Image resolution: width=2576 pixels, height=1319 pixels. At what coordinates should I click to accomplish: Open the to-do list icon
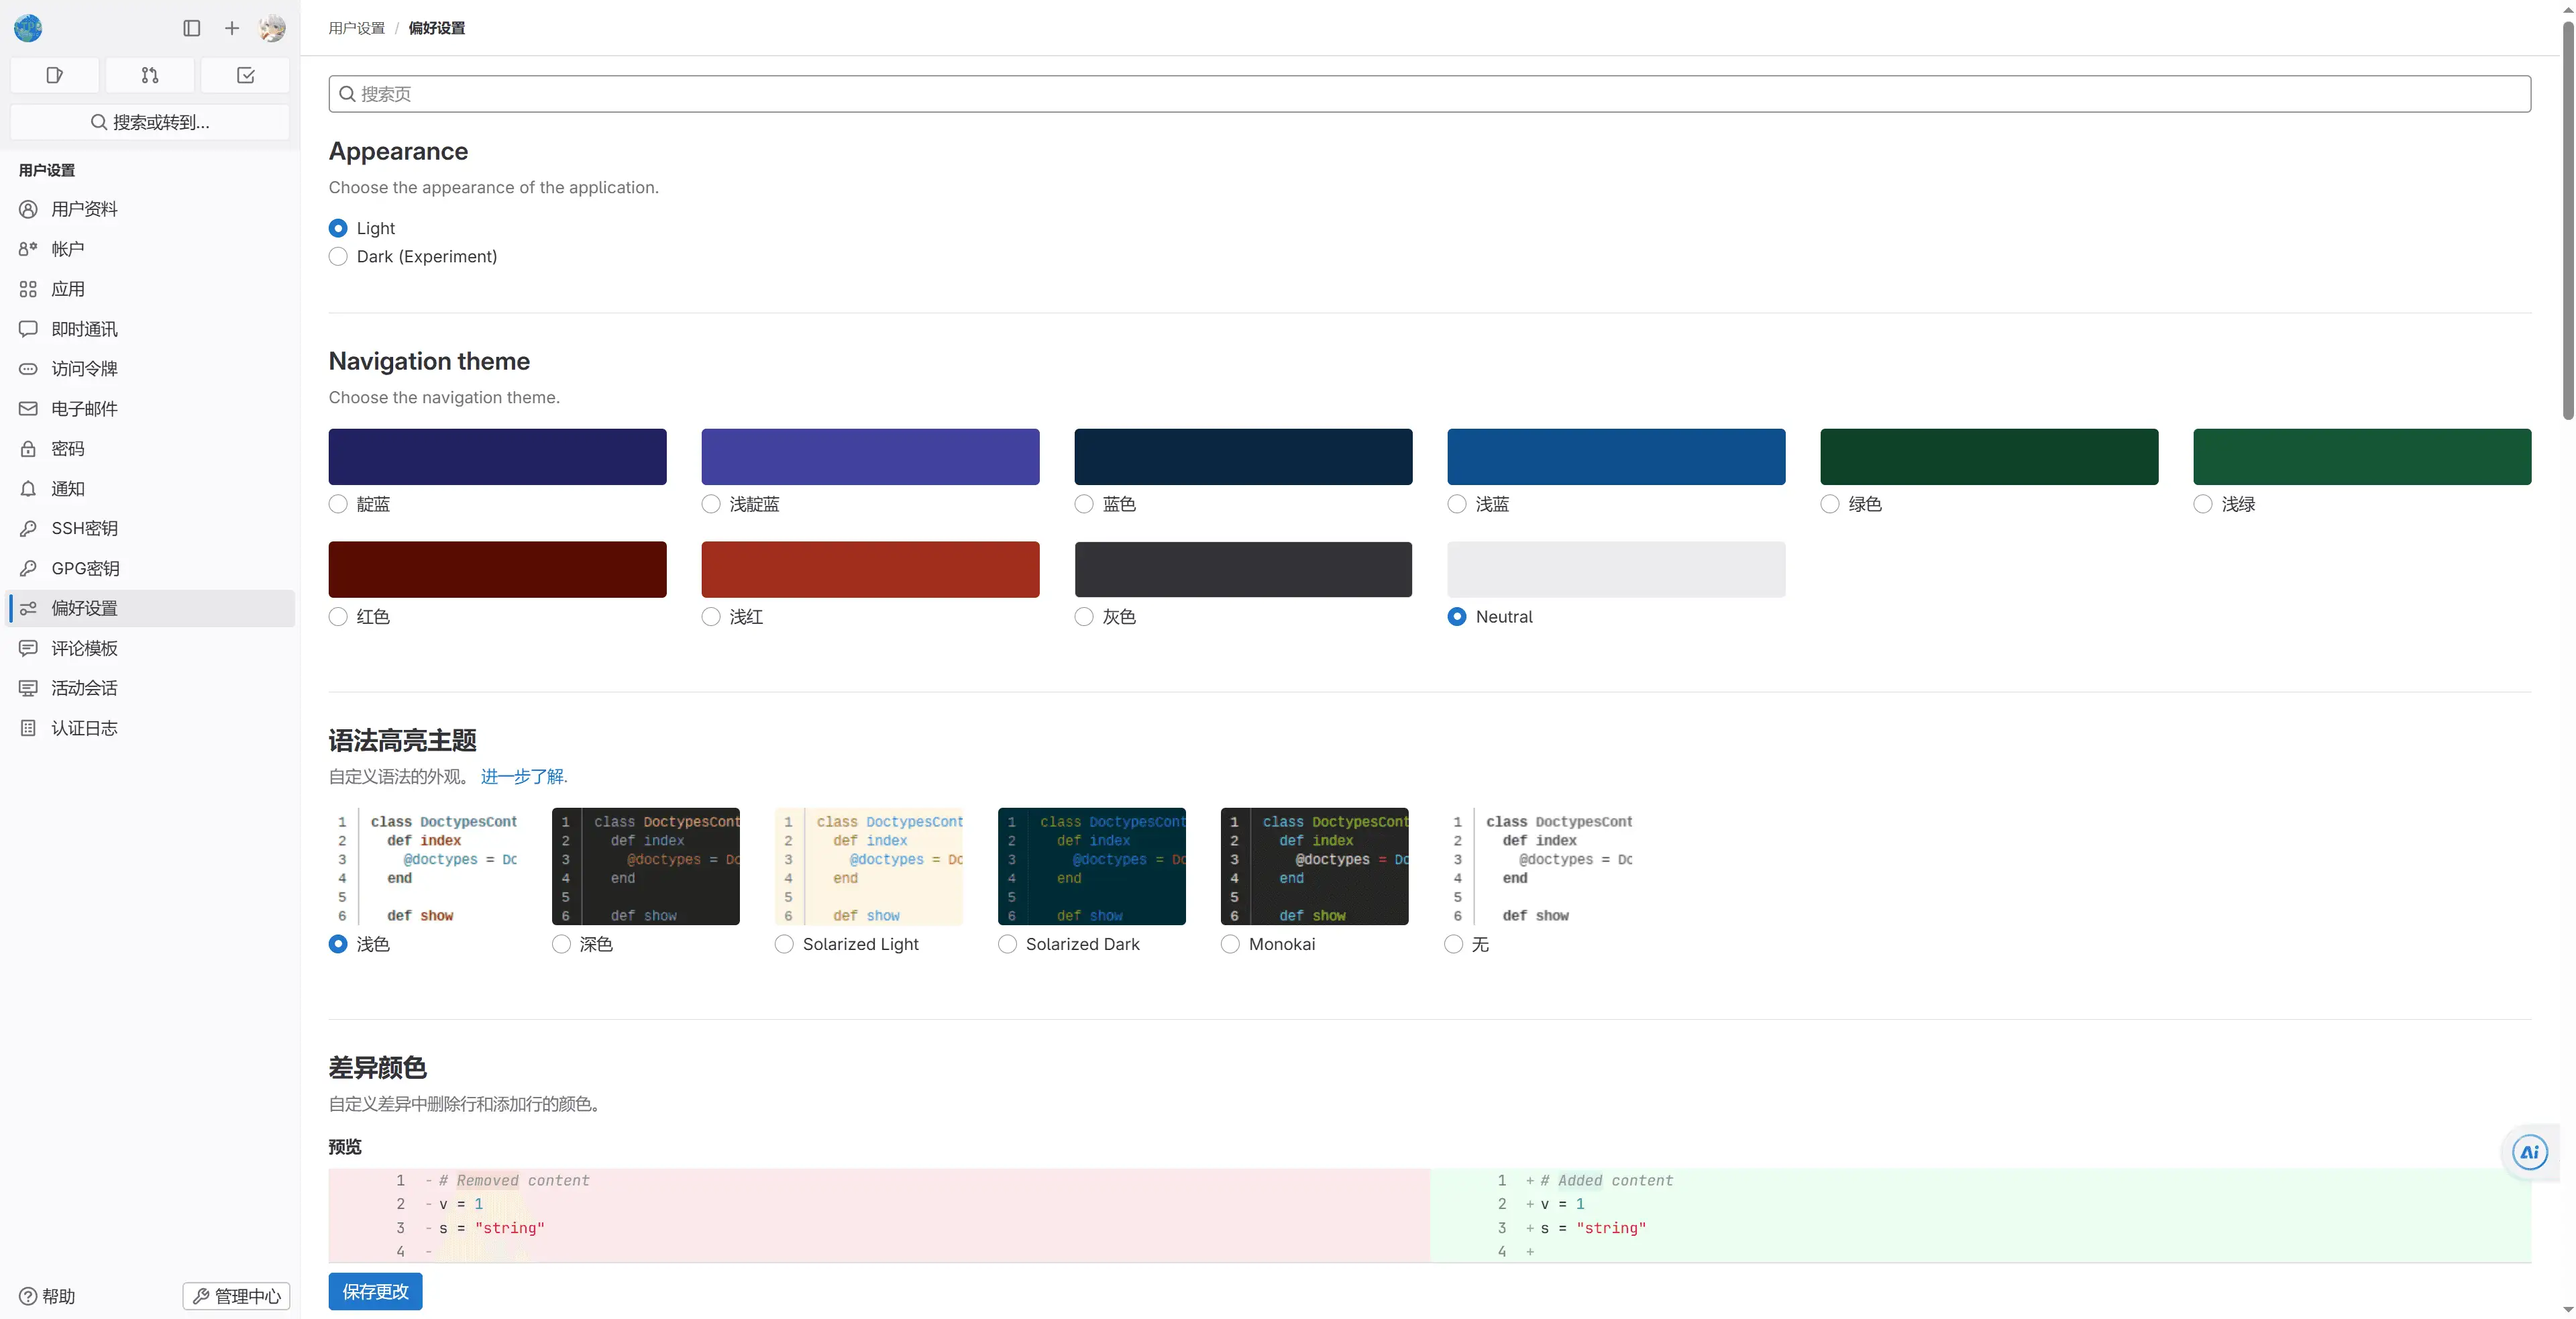[245, 75]
